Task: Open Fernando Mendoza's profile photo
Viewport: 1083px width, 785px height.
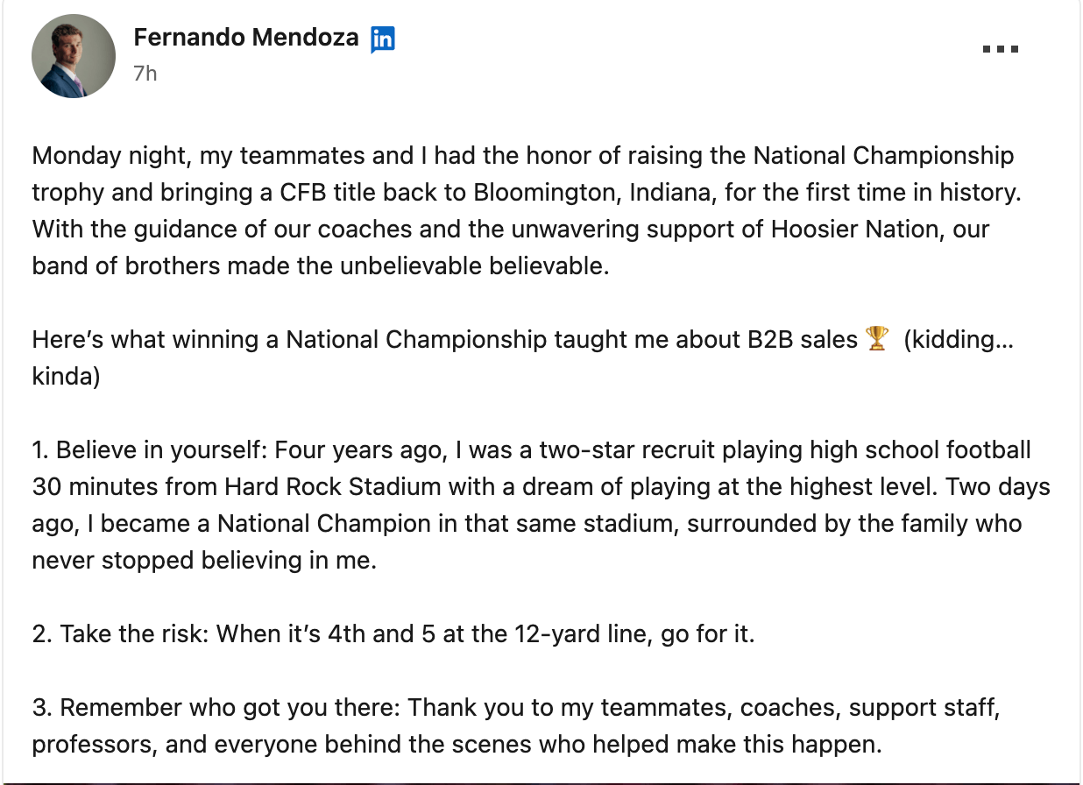Action: (x=74, y=55)
